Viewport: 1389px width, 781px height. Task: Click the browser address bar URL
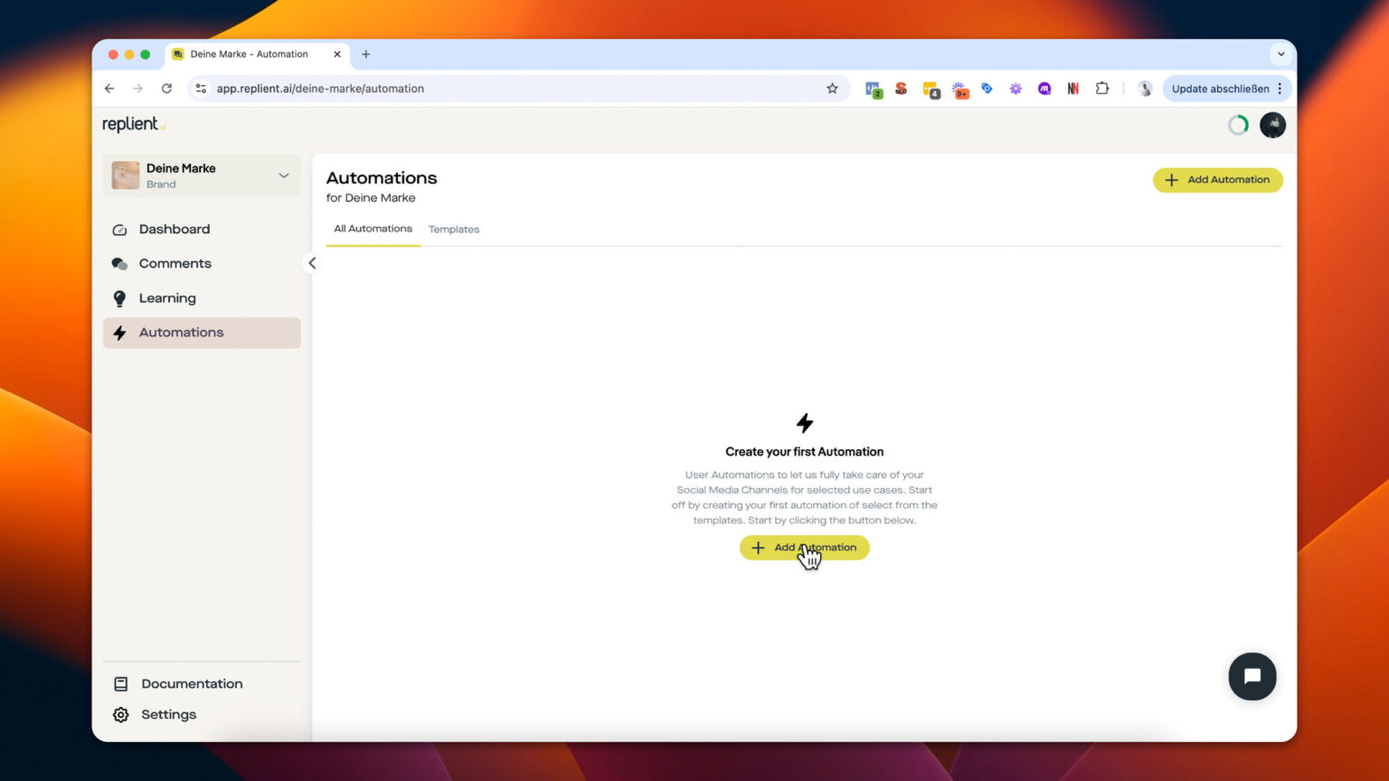click(x=320, y=88)
